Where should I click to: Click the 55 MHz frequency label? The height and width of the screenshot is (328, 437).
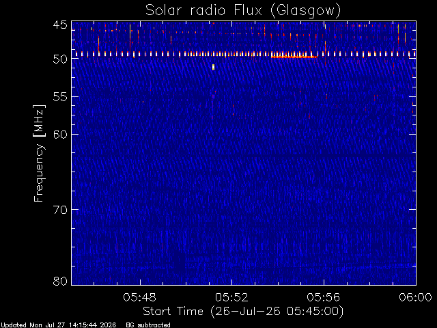60,97
